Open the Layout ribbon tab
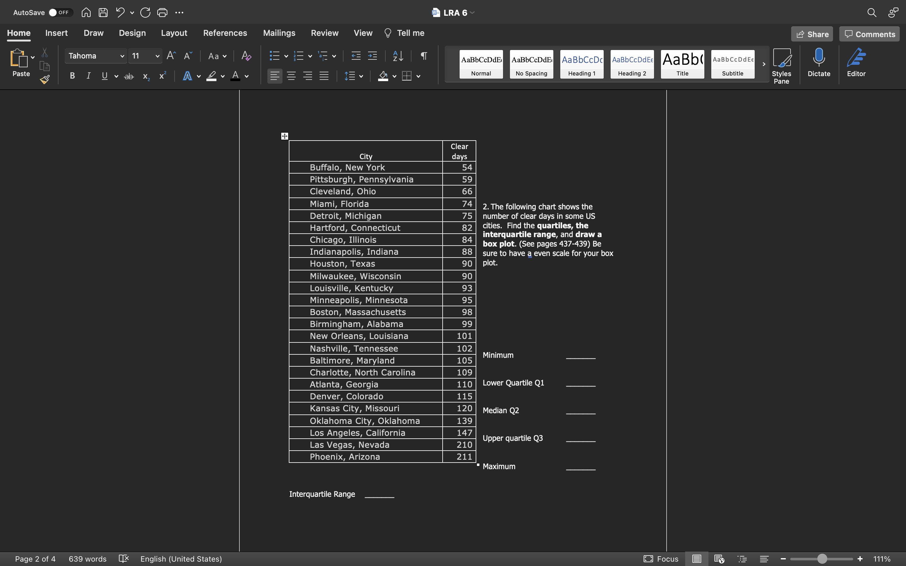Viewport: 906px width, 566px height. click(x=174, y=33)
